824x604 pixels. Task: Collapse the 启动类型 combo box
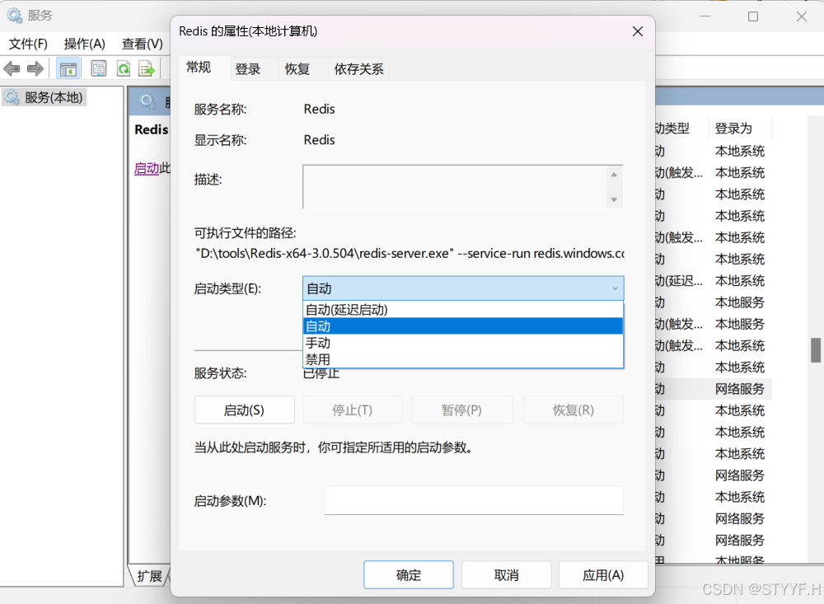(463, 288)
